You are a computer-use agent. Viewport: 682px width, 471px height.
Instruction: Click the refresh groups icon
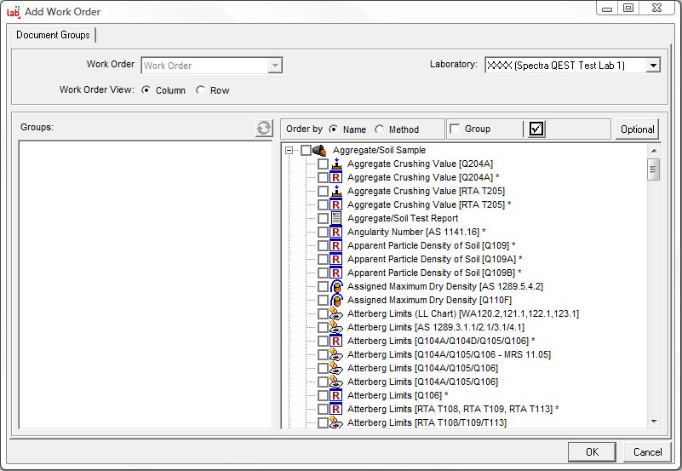pos(264,129)
